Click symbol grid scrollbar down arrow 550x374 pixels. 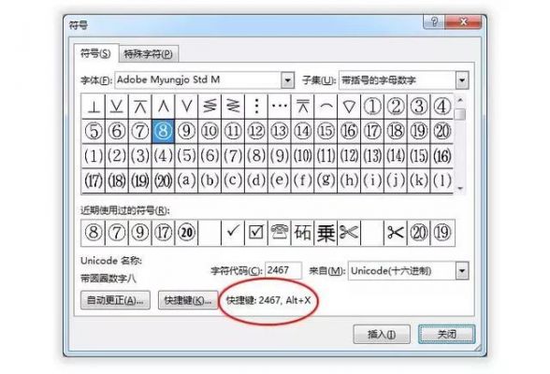[x=460, y=188]
